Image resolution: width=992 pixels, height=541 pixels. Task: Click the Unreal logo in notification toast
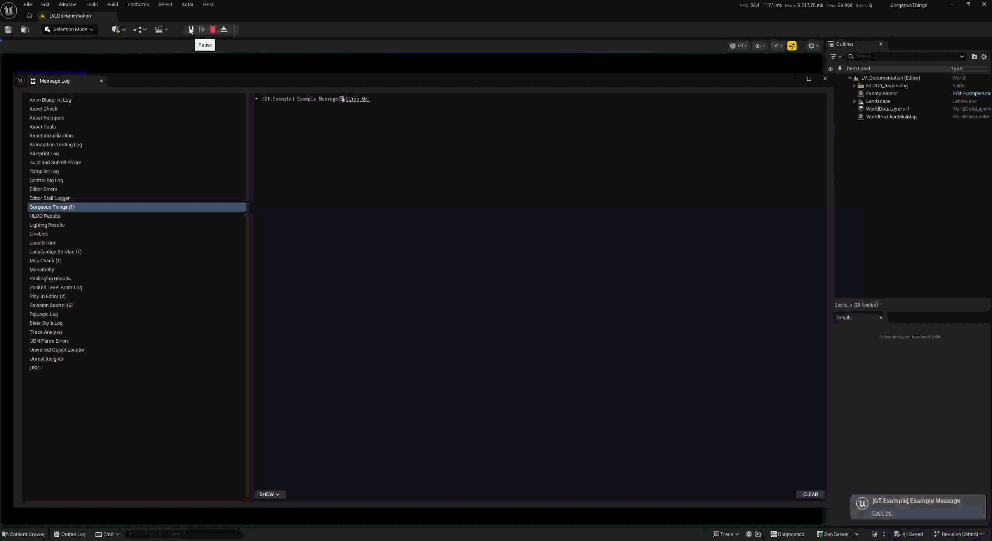862,503
